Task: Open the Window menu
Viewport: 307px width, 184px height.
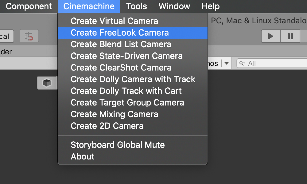Action: [x=174, y=6]
